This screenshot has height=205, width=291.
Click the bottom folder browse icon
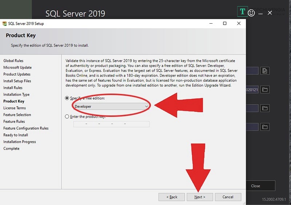click(x=264, y=127)
